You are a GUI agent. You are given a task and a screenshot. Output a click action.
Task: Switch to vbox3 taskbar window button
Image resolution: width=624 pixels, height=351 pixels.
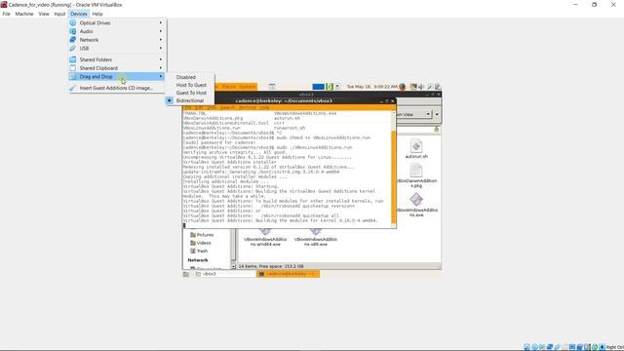tap(225, 274)
